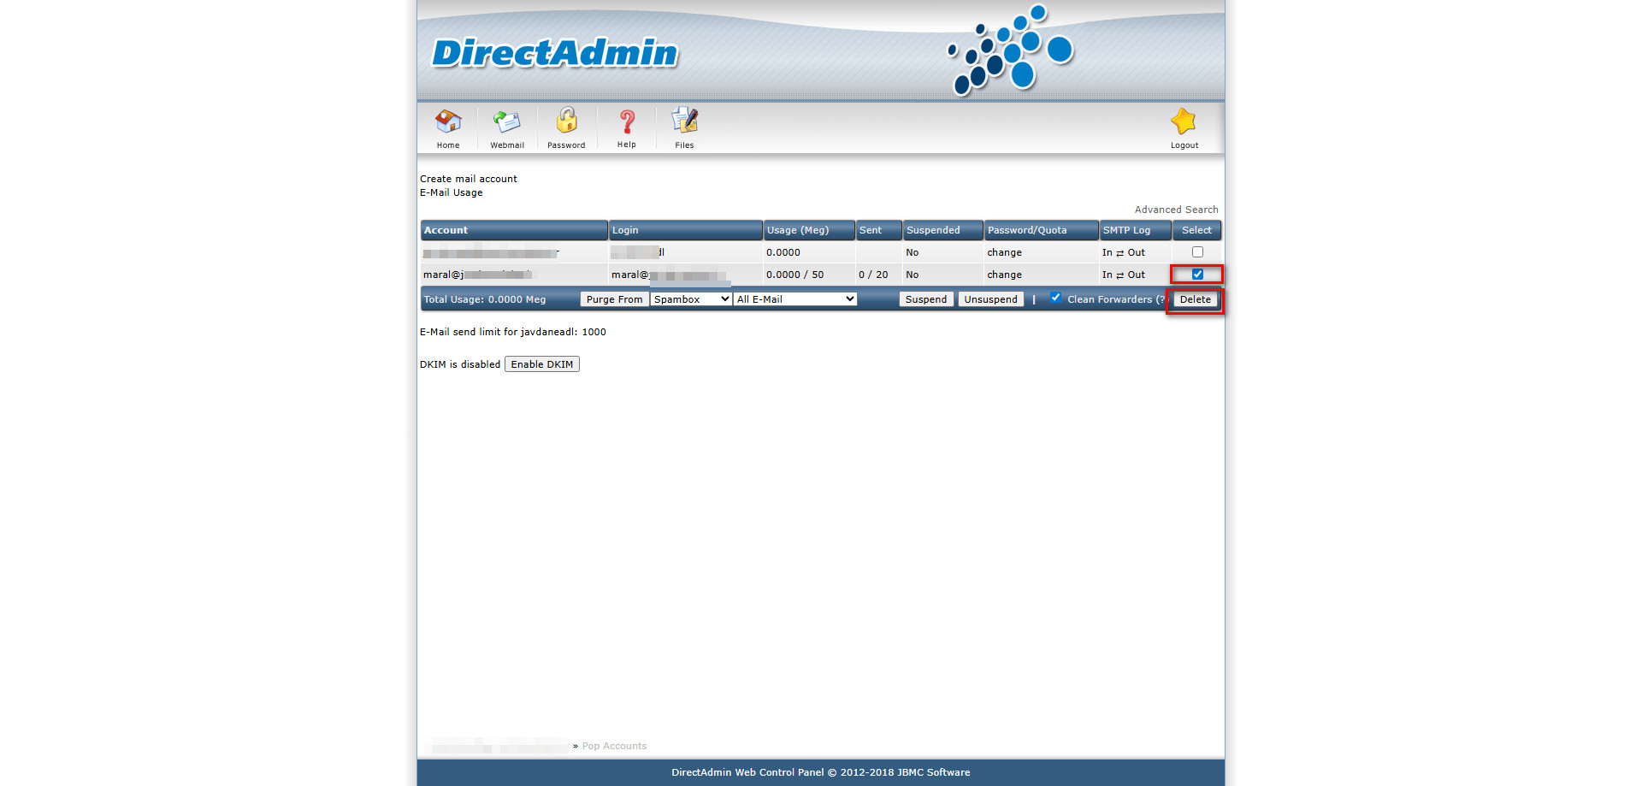Screen dimensions: 1642x786
Task: Open the Webmail envelope icon
Action: click(x=507, y=122)
